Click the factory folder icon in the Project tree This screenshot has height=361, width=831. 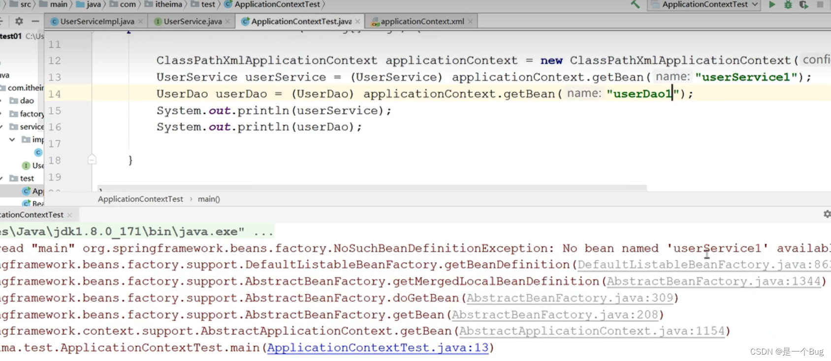click(x=14, y=114)
